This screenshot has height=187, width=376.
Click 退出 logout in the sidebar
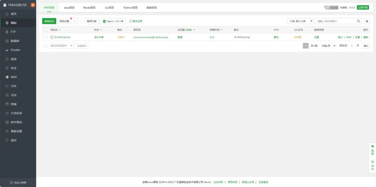[x=18, y=140]
